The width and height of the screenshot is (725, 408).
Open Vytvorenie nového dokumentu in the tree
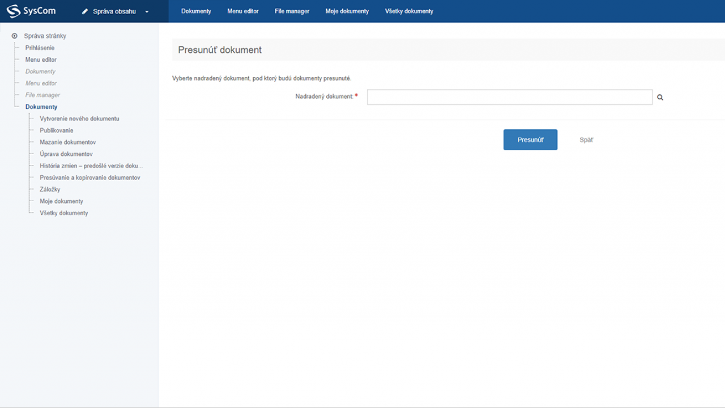pyautogui.click(x=79, y=118)
